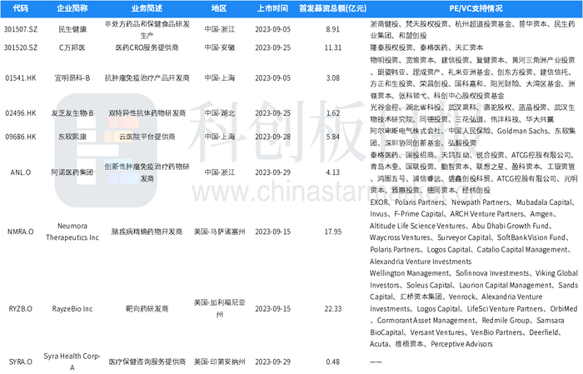Click fundraising amount 3.08
Screen dimensions: 583x374
click(x=333, y=78)
